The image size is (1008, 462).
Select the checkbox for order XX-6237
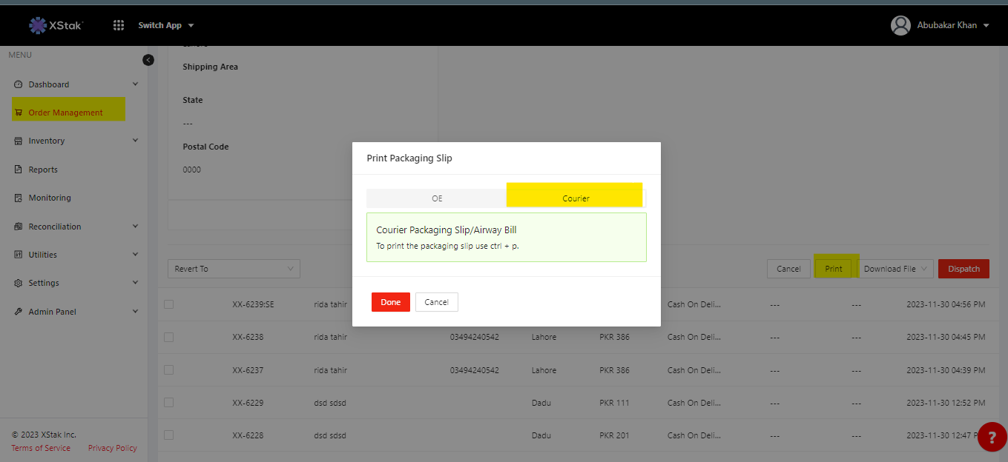click(168, 369)
